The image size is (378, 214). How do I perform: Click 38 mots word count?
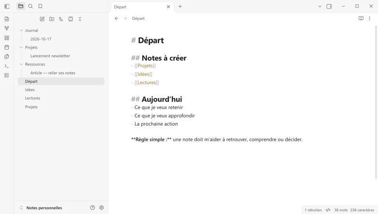pyautogui.click(x=341, y=210)
